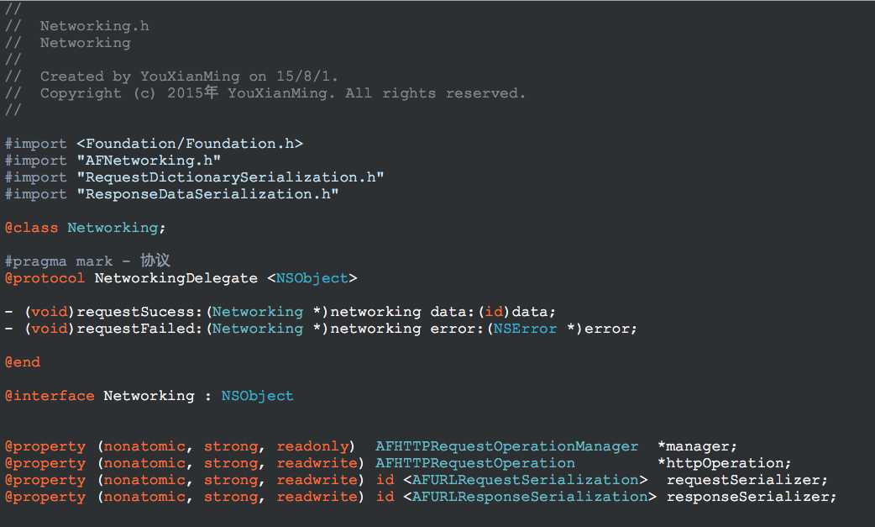Click the NetworkingDelegate protocol name

176,278
